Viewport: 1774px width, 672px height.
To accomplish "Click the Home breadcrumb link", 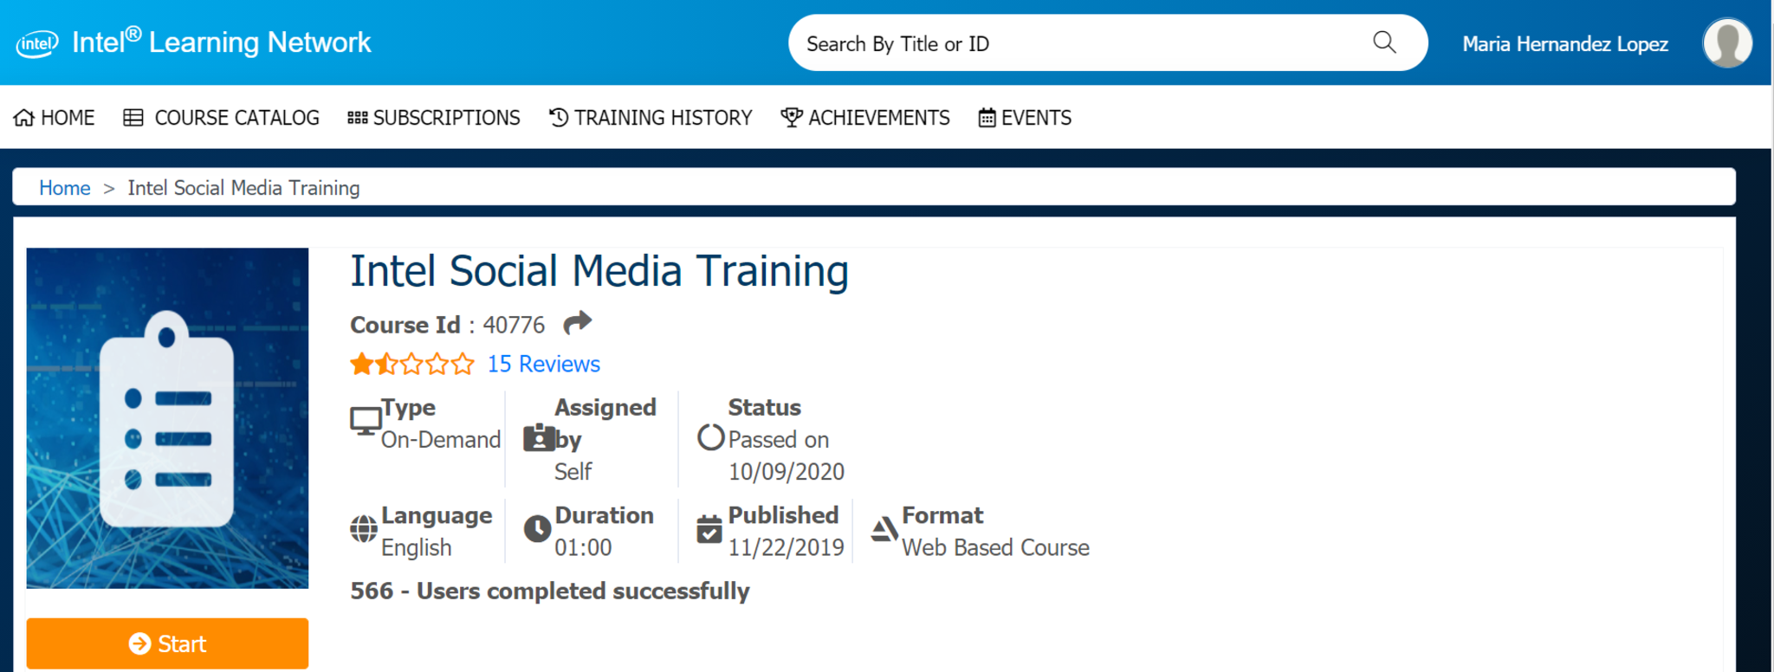I will click(x=65, y=188).
